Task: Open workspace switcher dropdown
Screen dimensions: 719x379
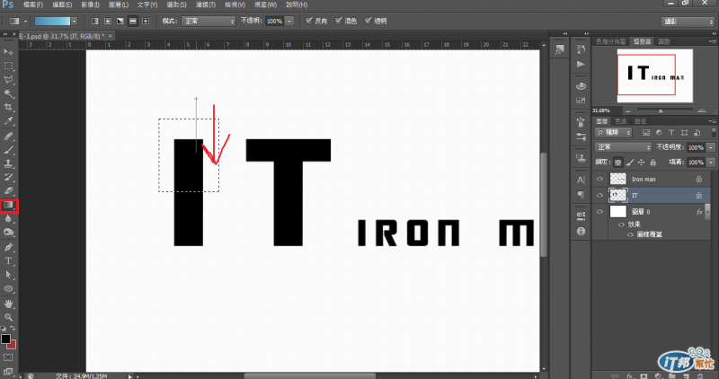Action: (x=688, y=22)
